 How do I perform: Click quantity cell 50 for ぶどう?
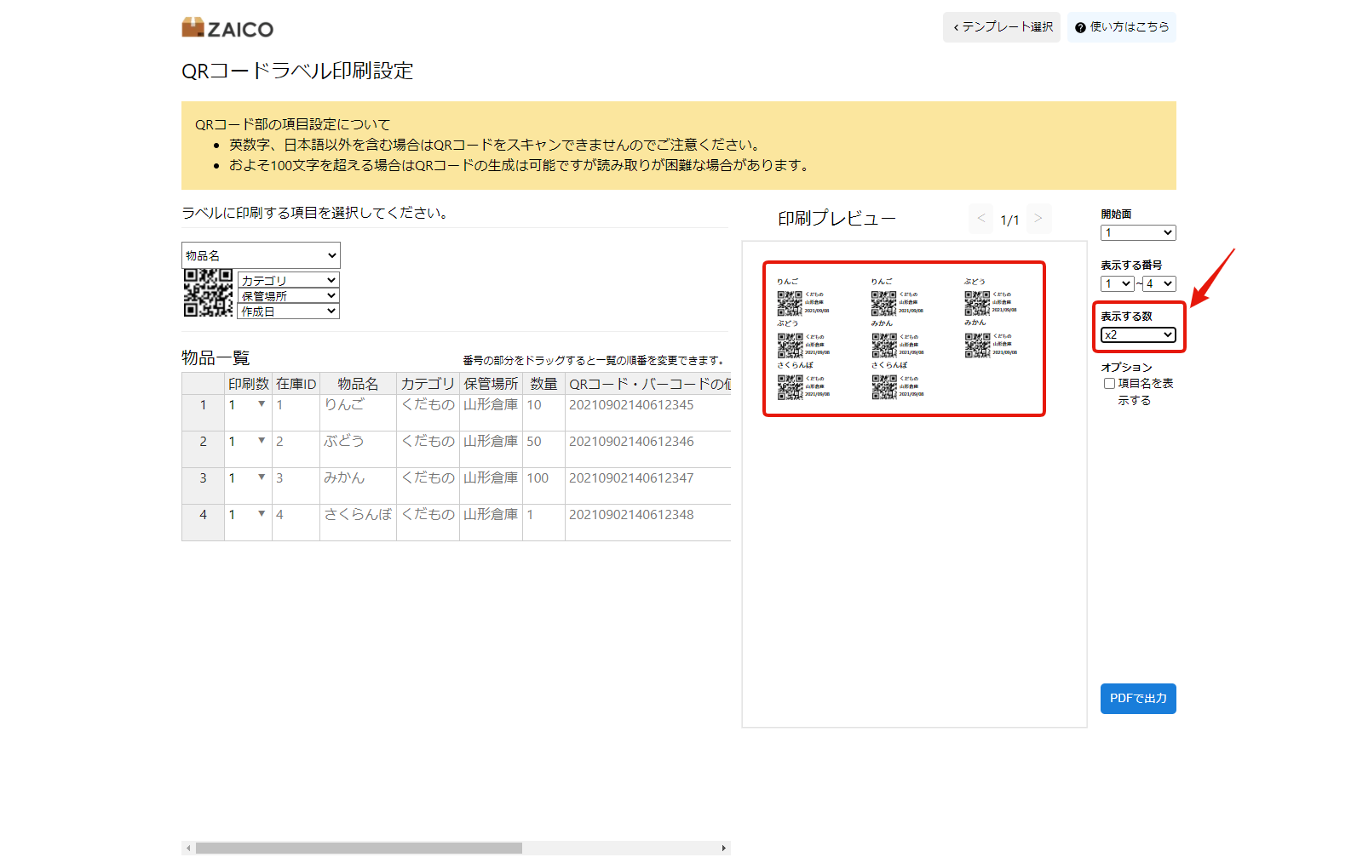click(543, 449)
